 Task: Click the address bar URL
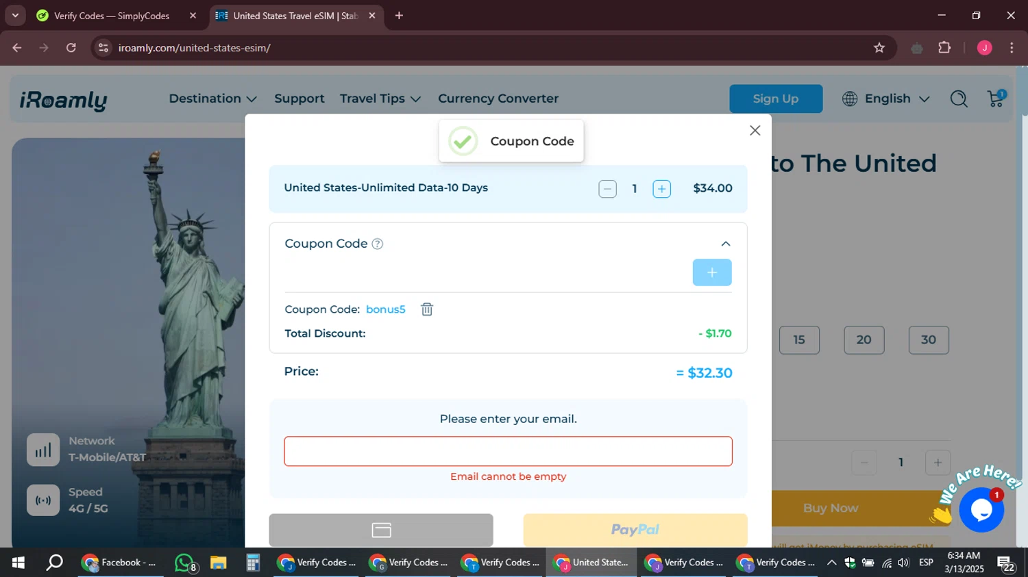[x=195, y=48]
